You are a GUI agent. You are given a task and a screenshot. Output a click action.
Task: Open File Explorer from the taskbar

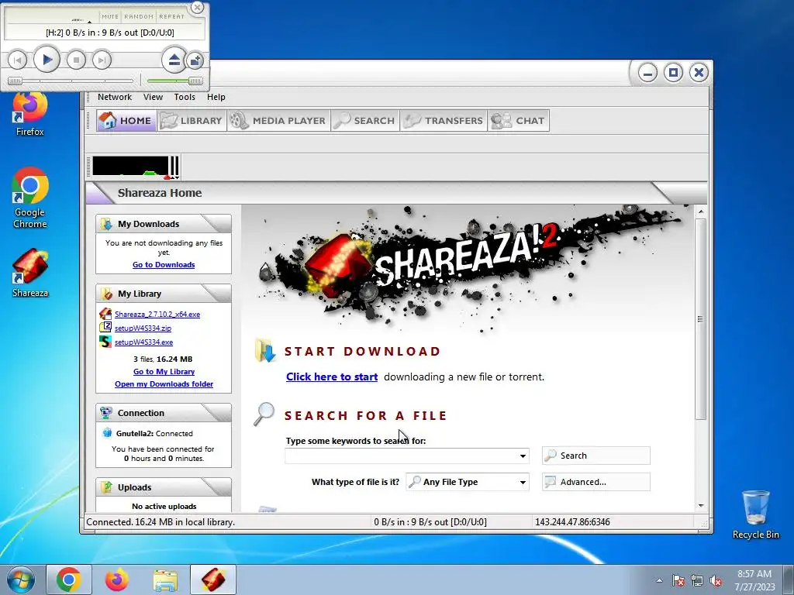pyautogui.click(x=165, y=580)
